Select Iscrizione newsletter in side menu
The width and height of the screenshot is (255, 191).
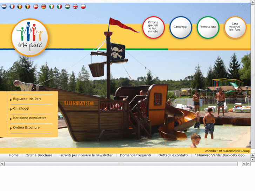(29, 118)
